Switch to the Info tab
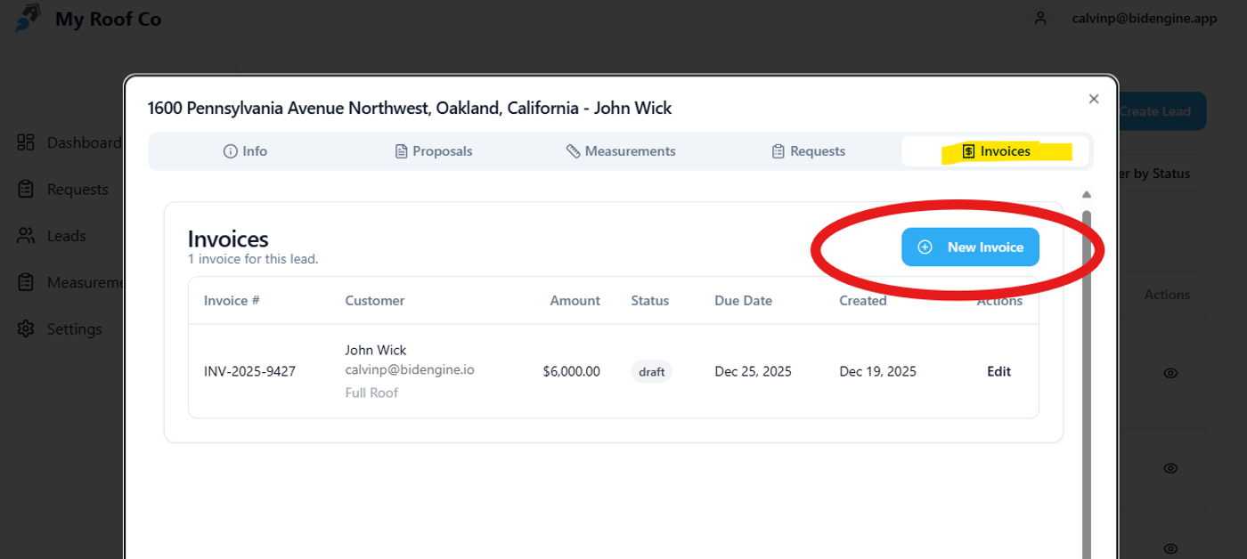The width and height of the screenshot is (1247, 559). tap(245, 151)
